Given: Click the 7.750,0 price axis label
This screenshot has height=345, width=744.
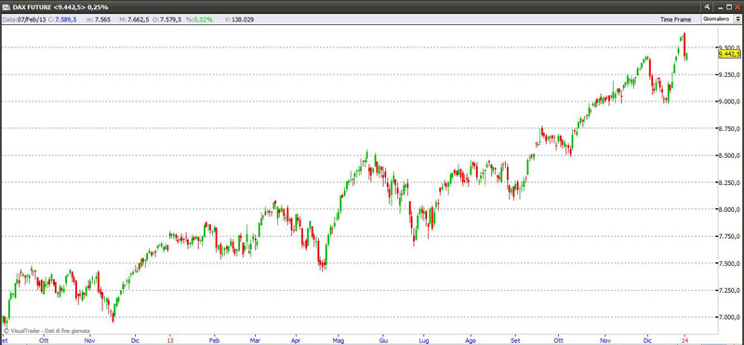Looking at the screenshot, I should [730, 237].
